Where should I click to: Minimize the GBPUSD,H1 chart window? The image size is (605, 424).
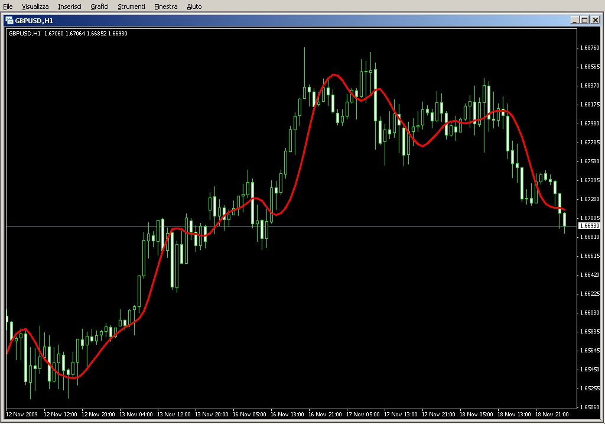[574, 20]
